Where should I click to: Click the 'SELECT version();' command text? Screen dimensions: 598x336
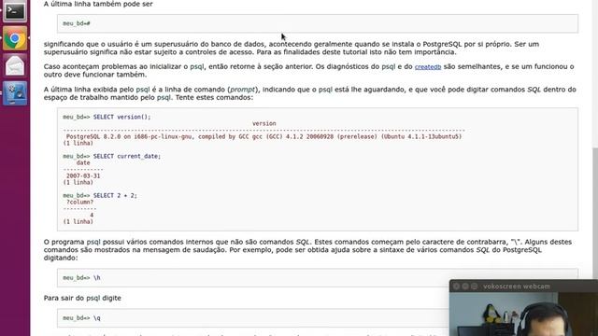coord(122,117)
